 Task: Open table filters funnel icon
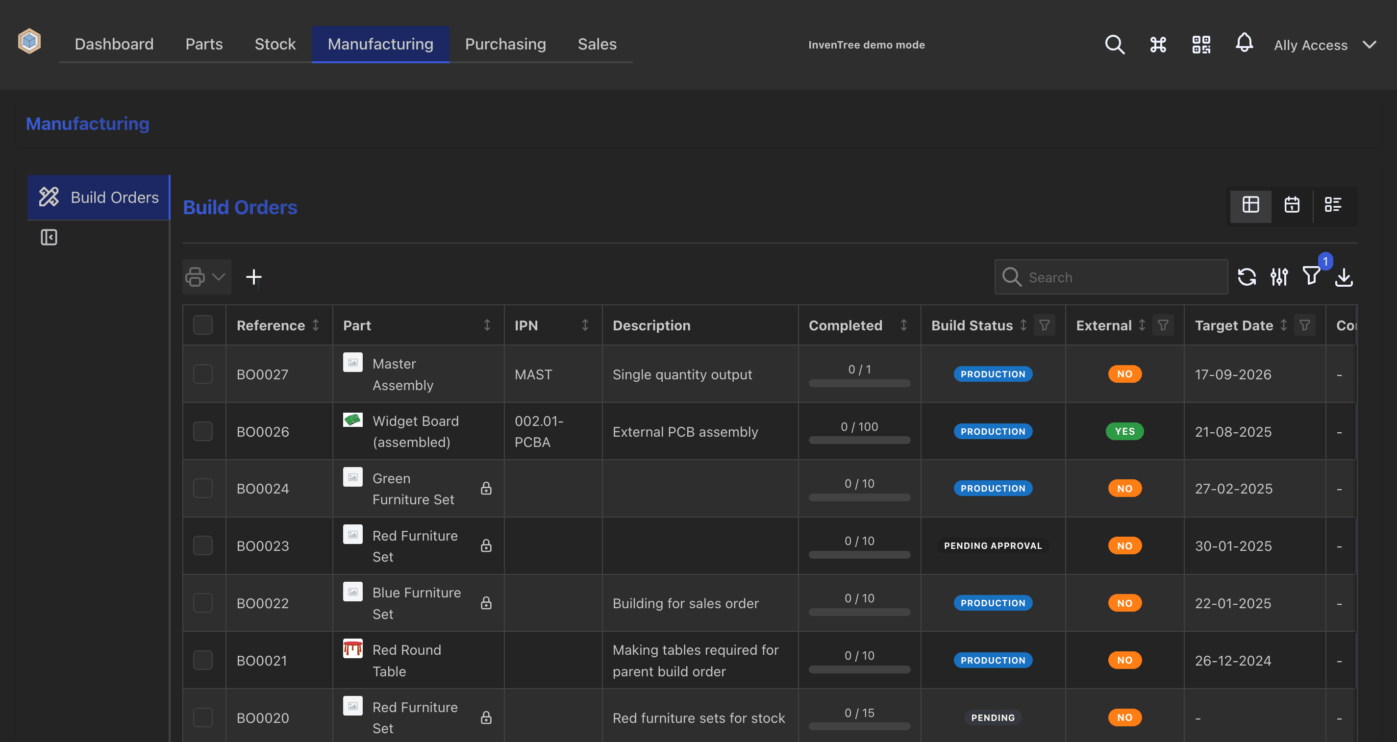(1311, 276)
